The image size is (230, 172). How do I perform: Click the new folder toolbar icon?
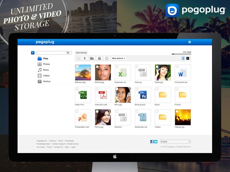tap(92, 58)
